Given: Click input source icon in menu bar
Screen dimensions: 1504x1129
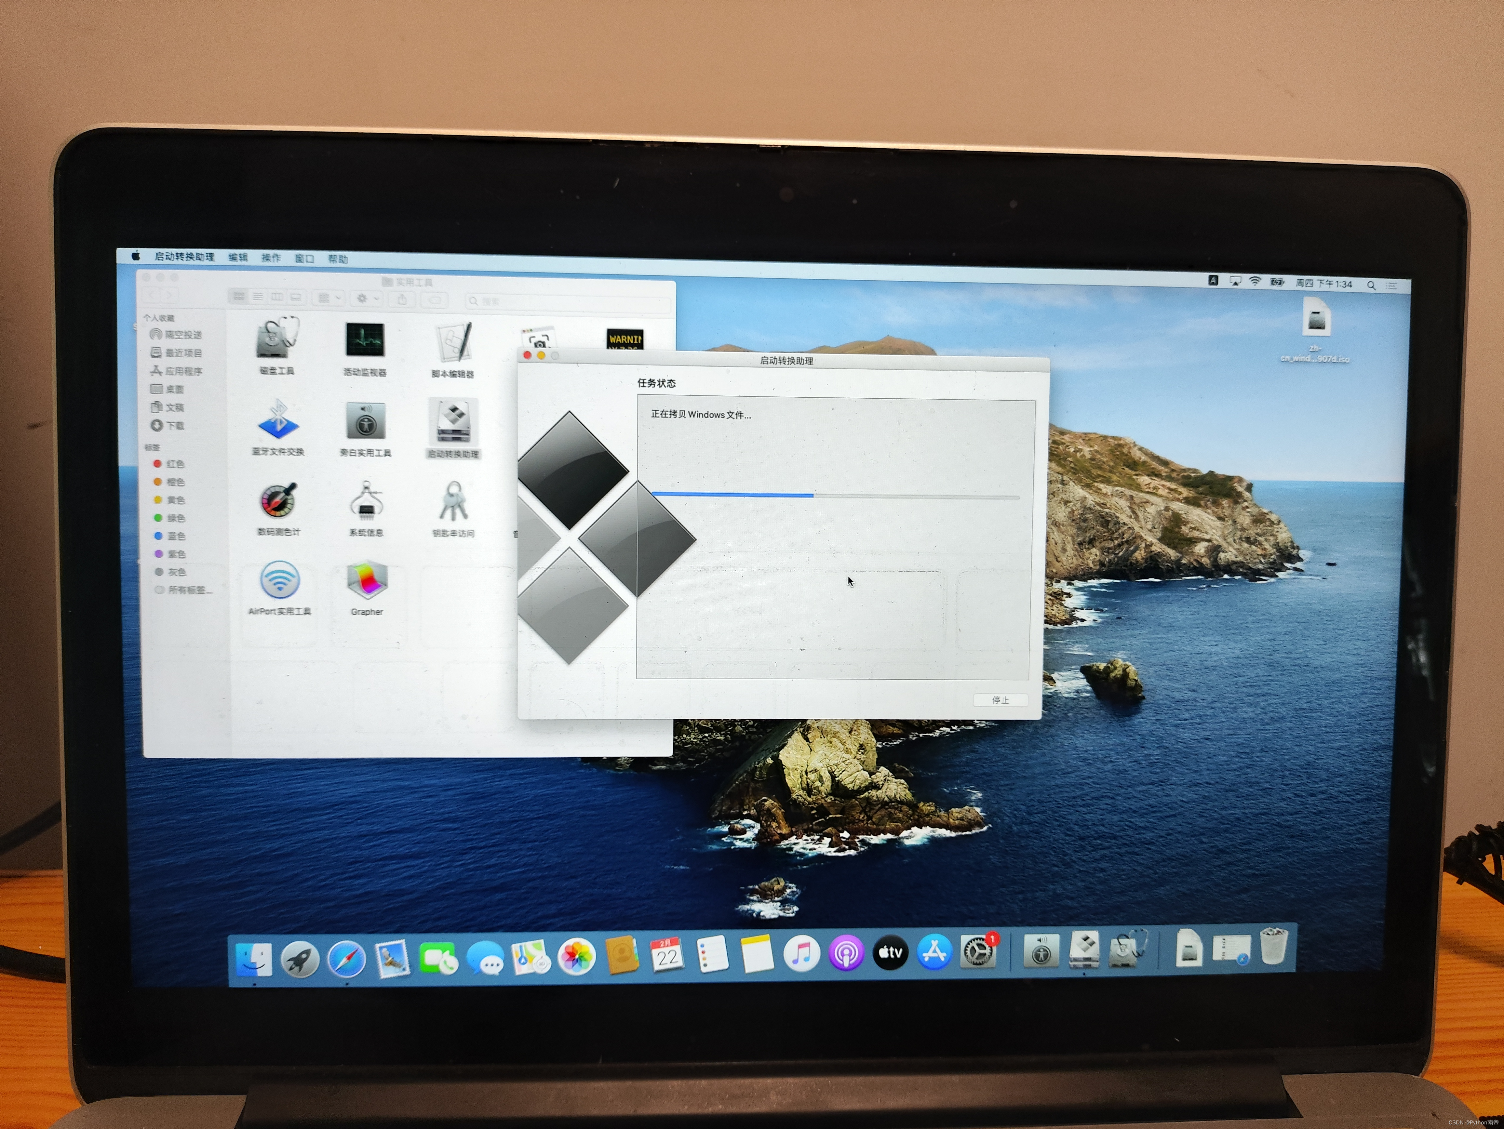Looking at the screenshot, I should pyautogui.click(x=1213, y=280).
